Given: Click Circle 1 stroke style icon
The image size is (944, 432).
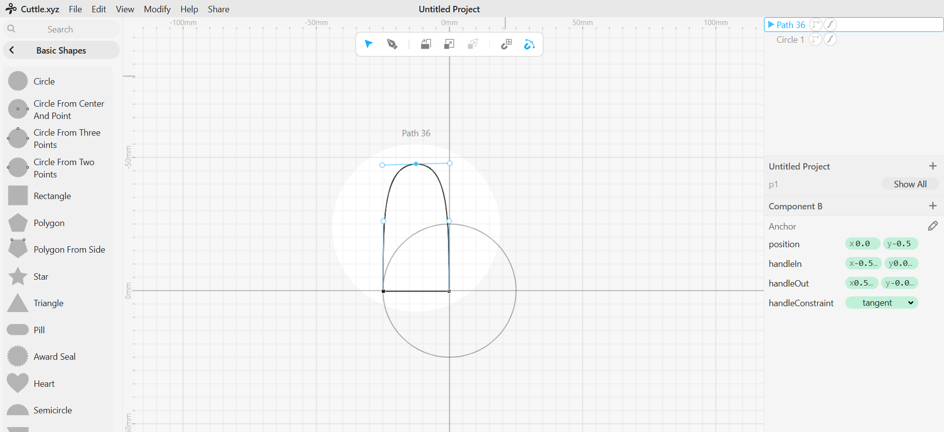Looking at the screenshot, I should pyautogui.click(x=830, y=39).
